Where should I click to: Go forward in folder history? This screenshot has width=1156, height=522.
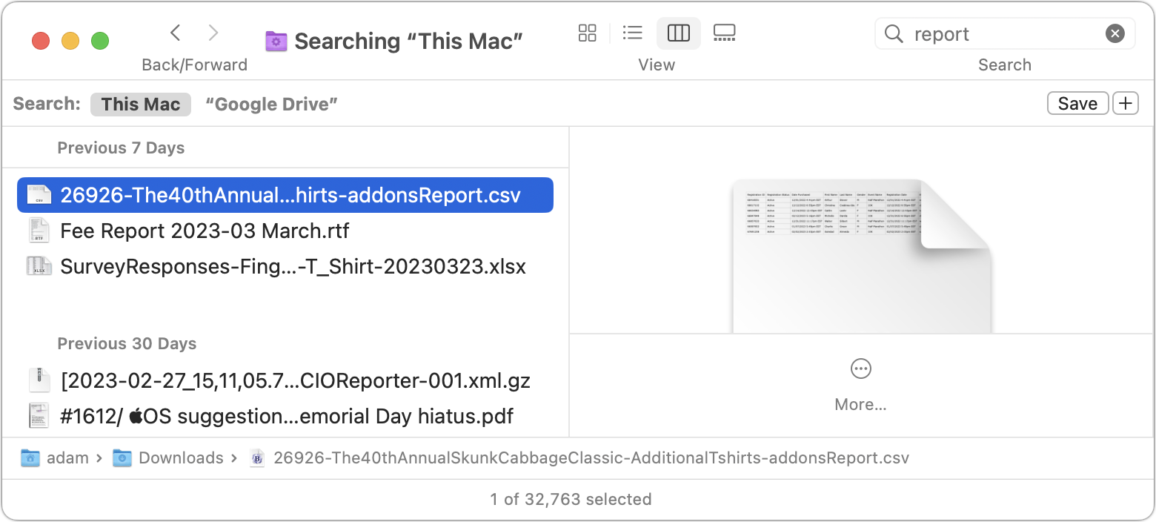pyautogui.click(x=213, y=33)
